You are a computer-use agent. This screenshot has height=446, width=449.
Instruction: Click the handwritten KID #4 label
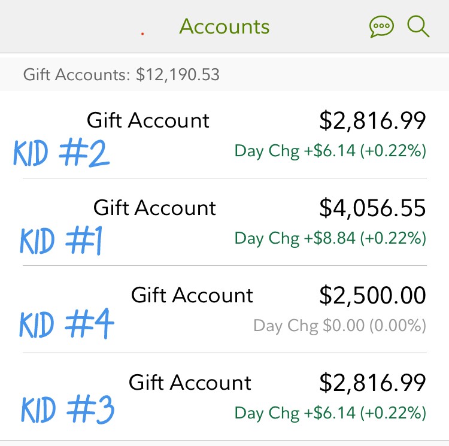(66, 324)
